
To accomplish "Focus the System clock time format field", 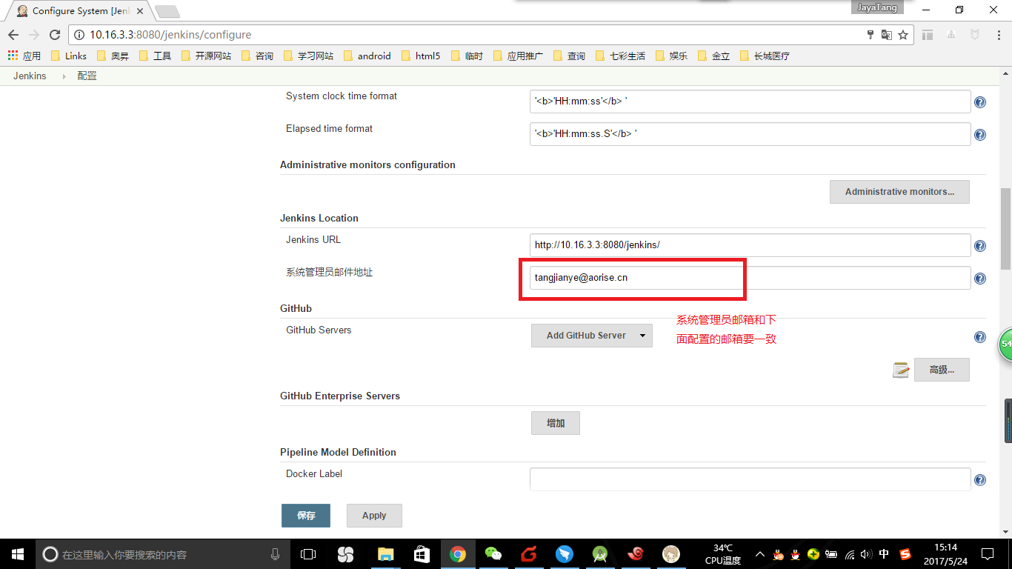I will point(750,102).
